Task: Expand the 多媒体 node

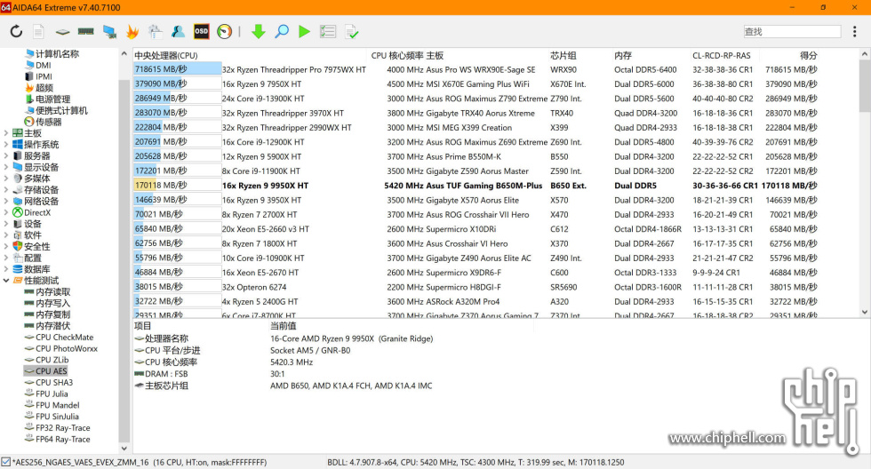Action: pos(6,179)
